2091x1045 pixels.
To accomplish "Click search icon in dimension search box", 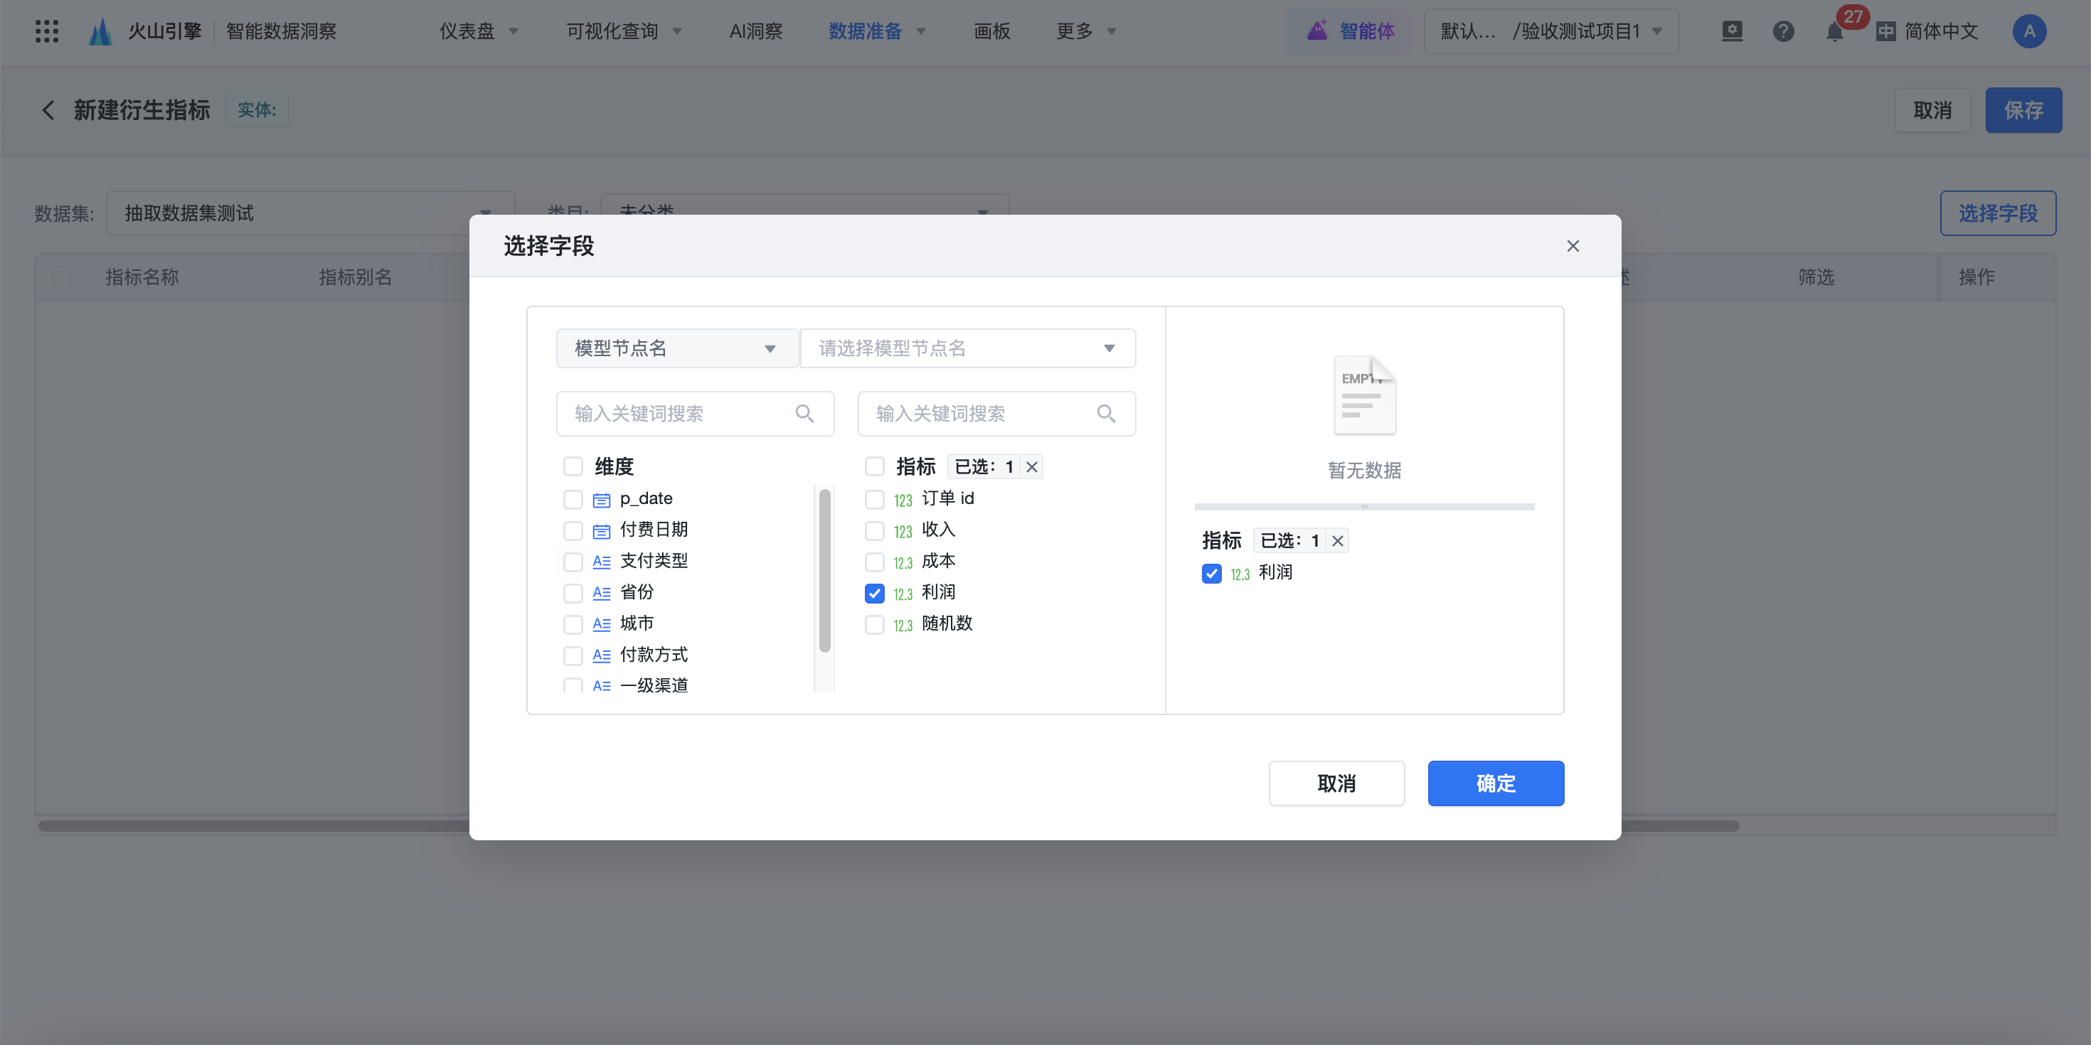I will 804,414.
